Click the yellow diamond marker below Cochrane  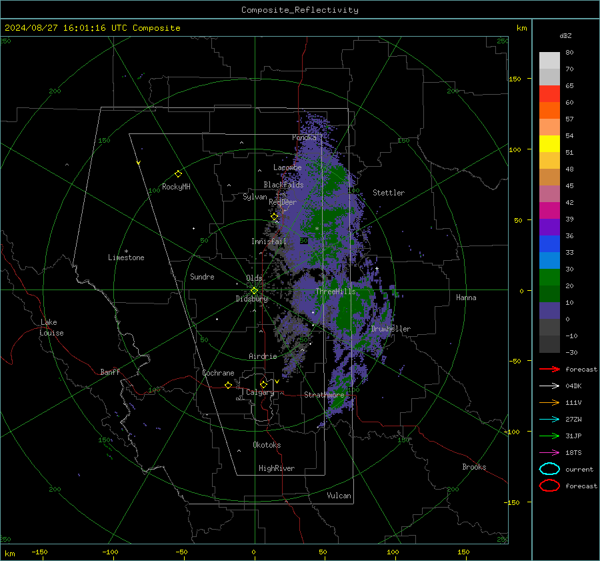coord(229,385)
